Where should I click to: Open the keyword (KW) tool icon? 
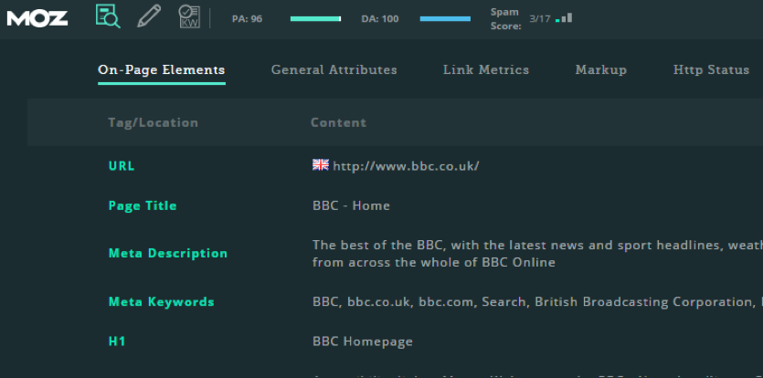tap(189, 16)
